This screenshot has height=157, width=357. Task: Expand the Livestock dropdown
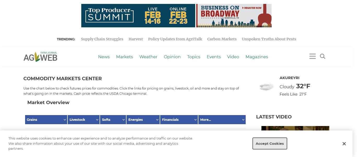tap(83, 120)
